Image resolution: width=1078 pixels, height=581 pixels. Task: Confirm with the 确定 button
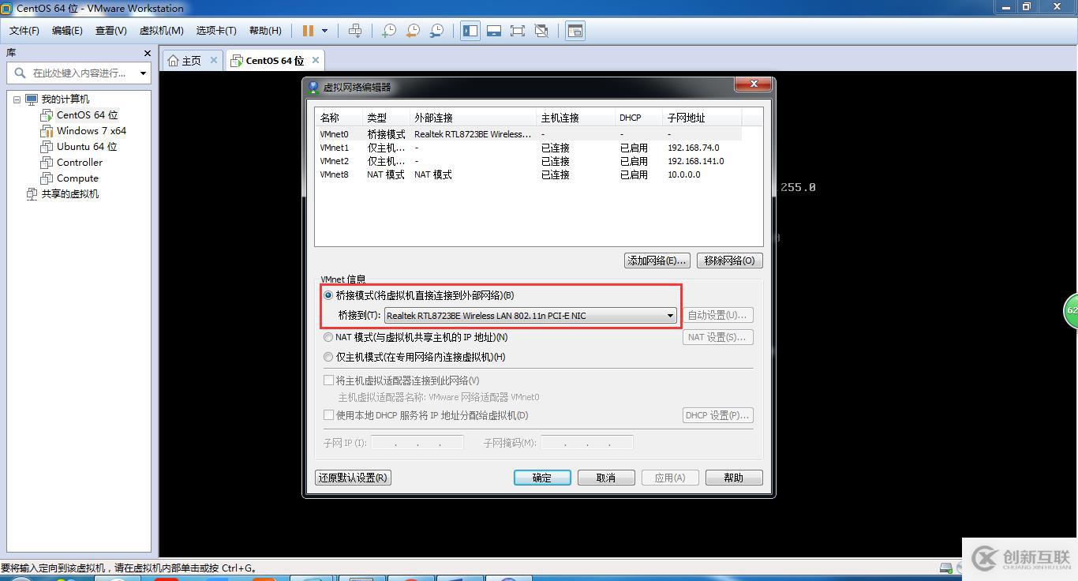coord(542,478)
